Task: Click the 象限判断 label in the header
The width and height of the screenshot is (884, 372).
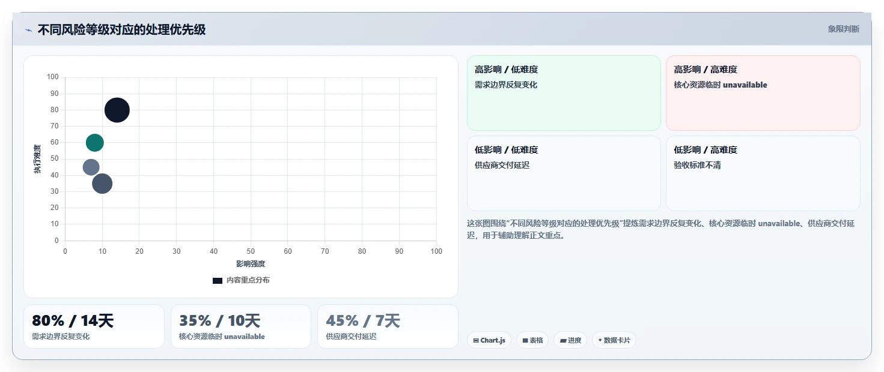Action: [843, 29]
